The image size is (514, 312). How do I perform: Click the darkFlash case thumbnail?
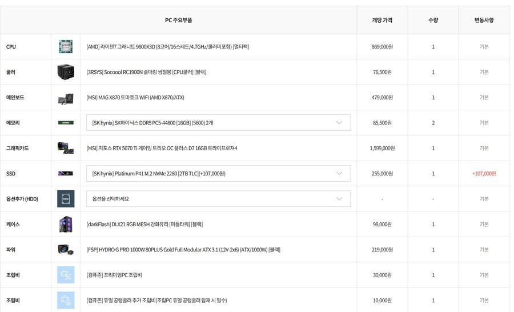click(x=66, y=224)
